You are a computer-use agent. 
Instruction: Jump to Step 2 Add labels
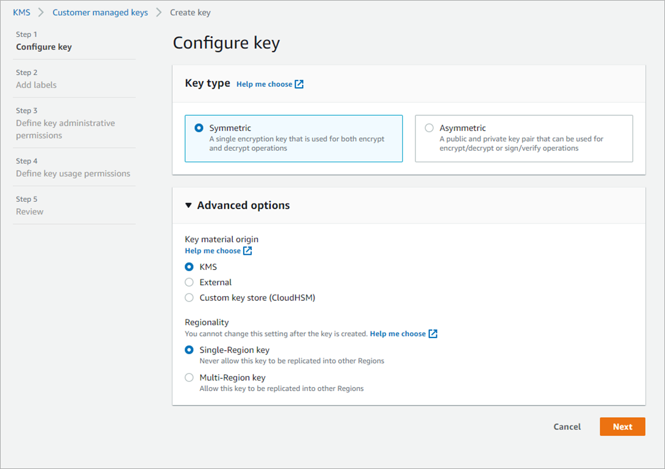pyautogui.click(x=36, y=85)
